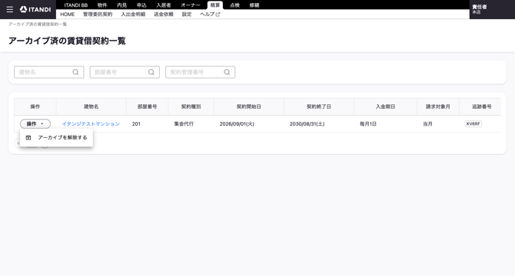This screenshot has width=515, height=276.
Task: Click the 契約終了日 column header
Action: [318, 107]
